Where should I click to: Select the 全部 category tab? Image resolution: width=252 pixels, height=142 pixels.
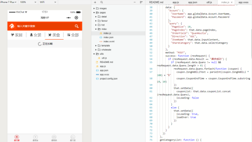tap(73, 35)
